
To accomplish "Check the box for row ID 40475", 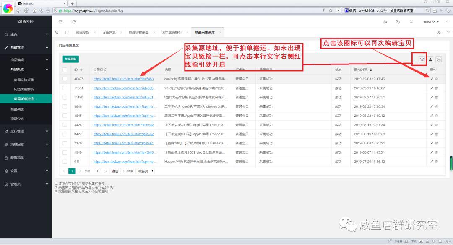I will [x=65, y=79].
